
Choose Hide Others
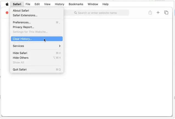37,58
